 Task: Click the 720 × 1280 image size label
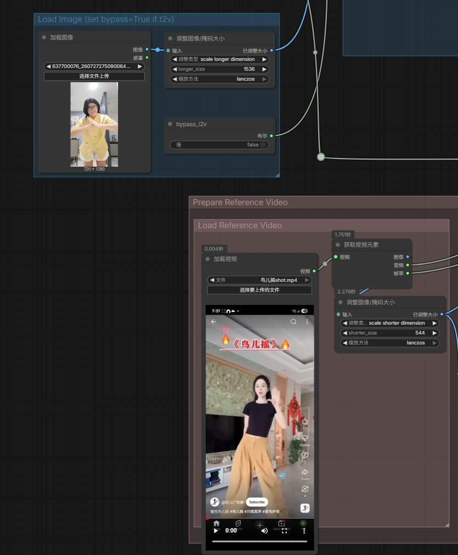coord(94,169)
